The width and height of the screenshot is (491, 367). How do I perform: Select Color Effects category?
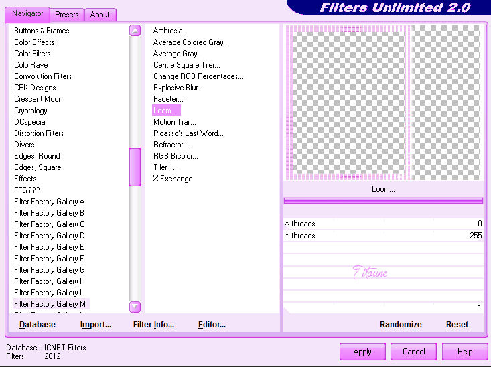click(x=34, y=42)
